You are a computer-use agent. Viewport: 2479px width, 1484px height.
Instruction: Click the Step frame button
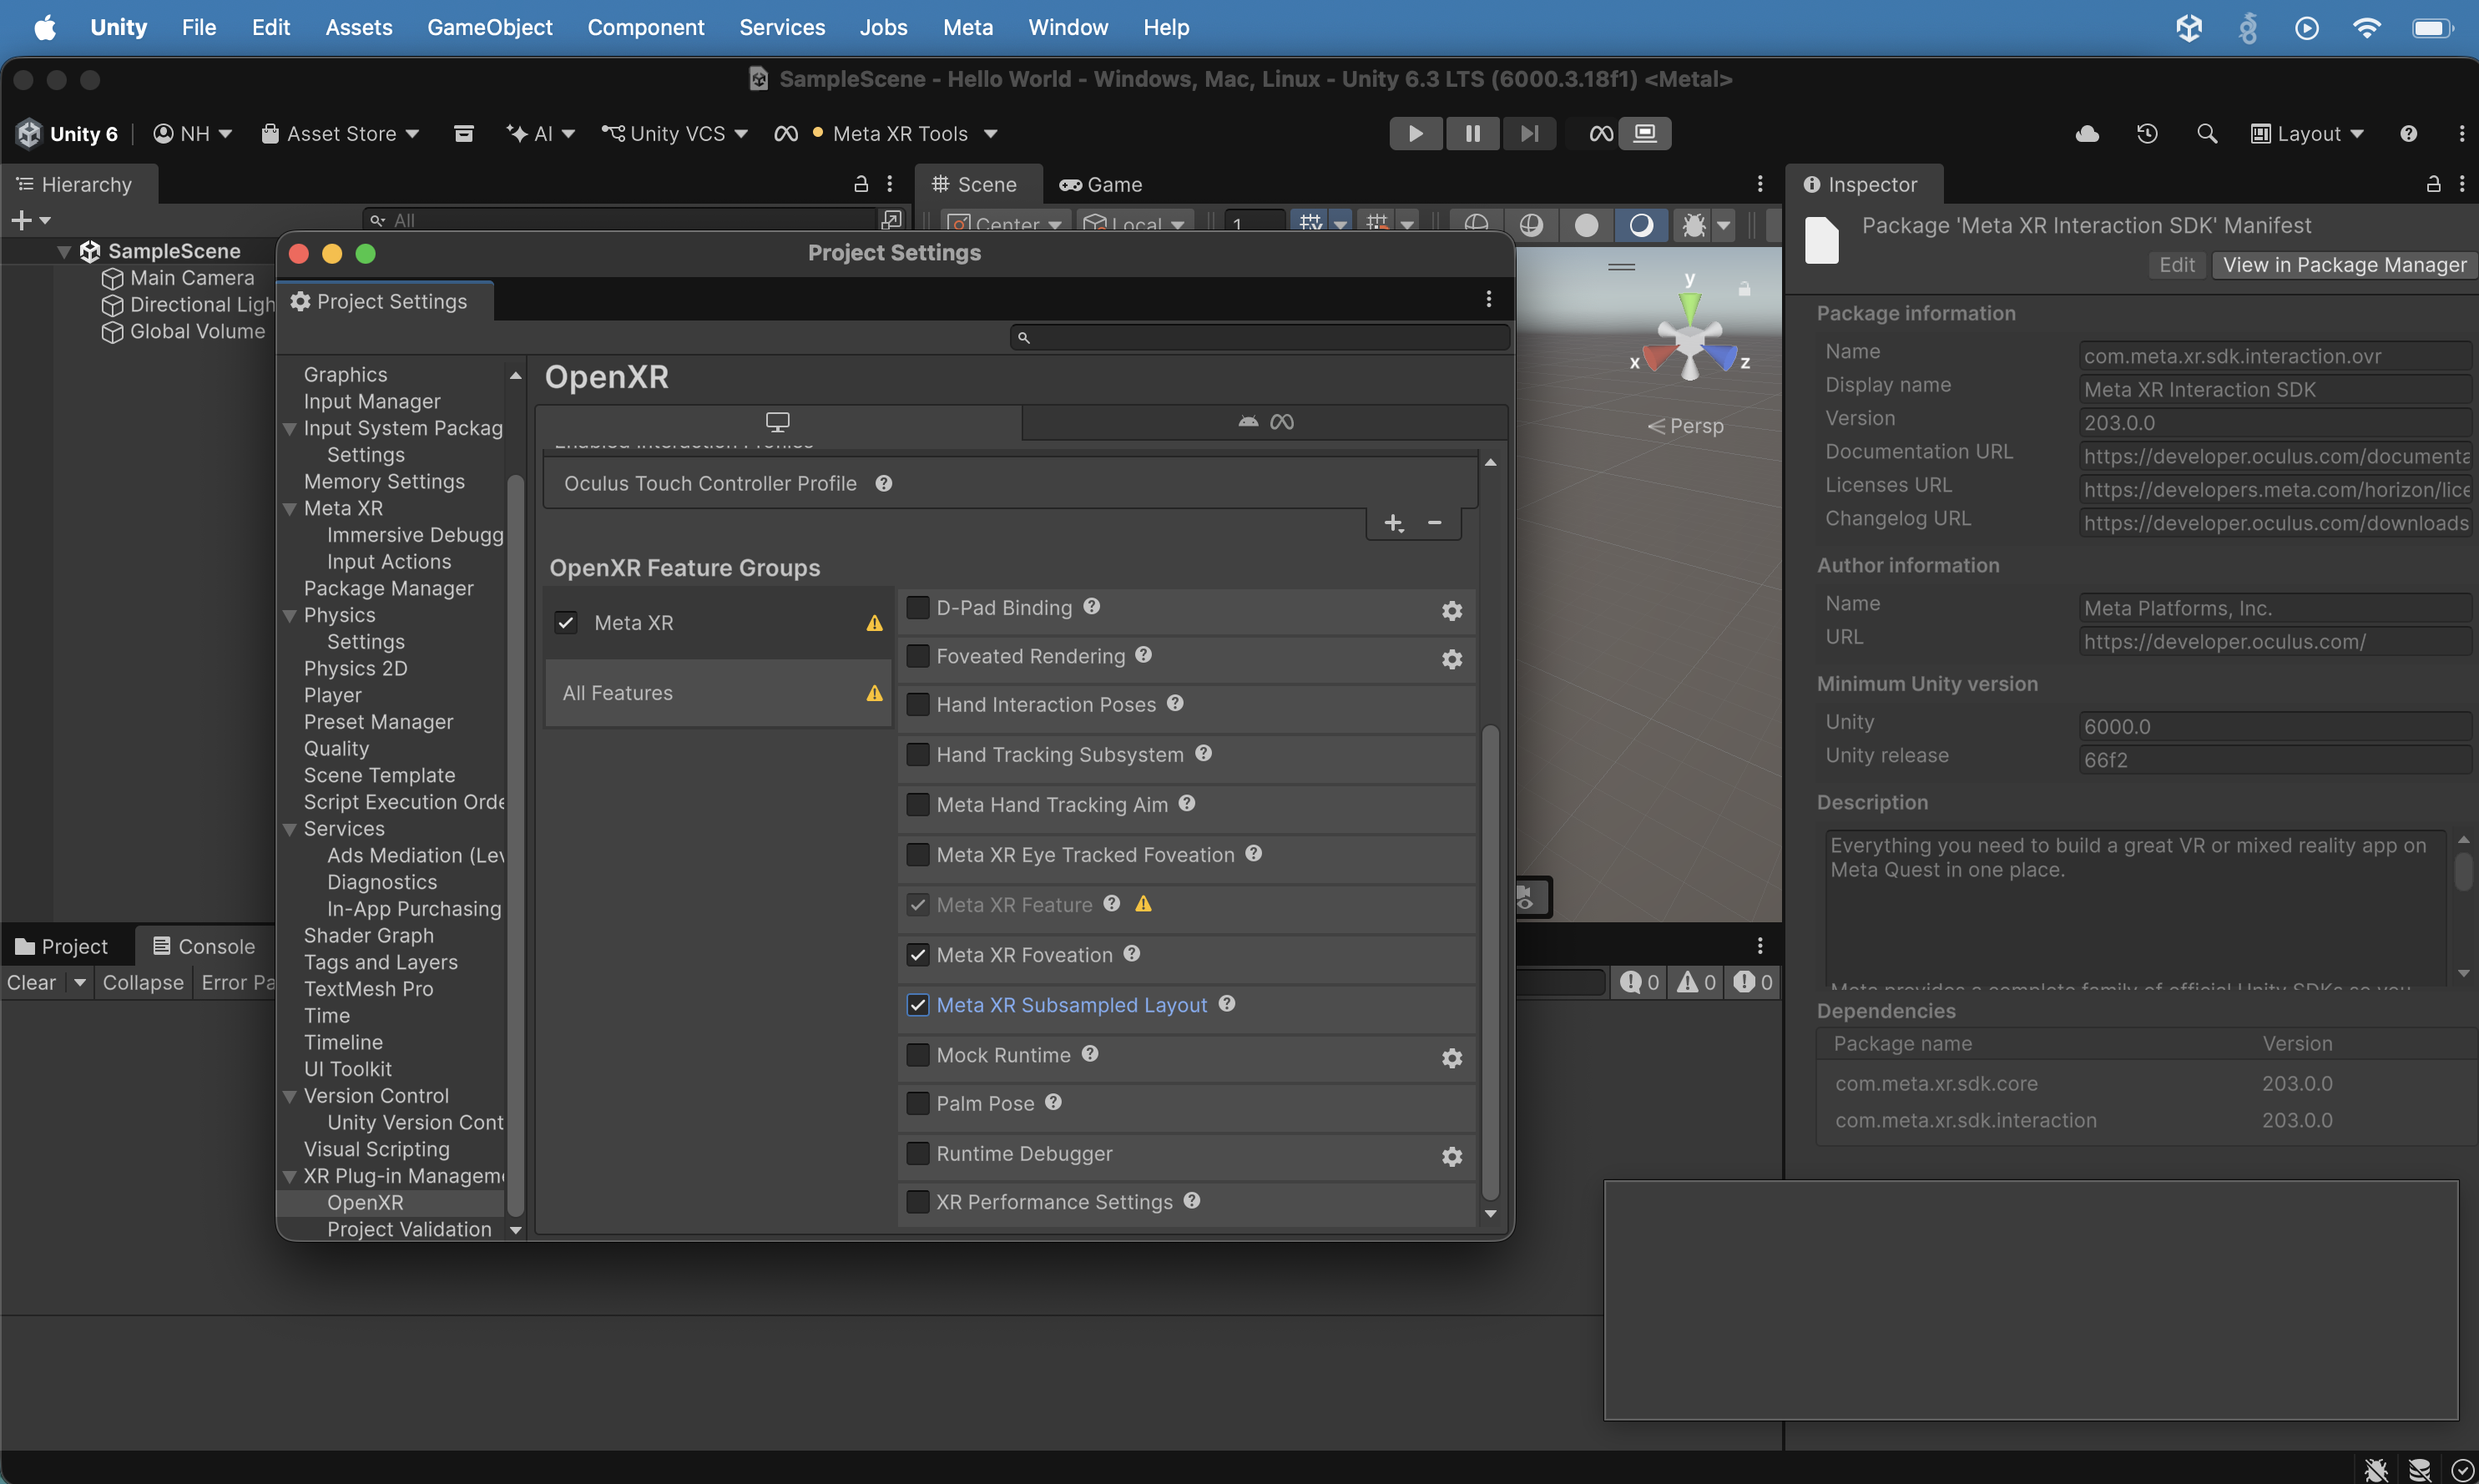point(1529,133)
